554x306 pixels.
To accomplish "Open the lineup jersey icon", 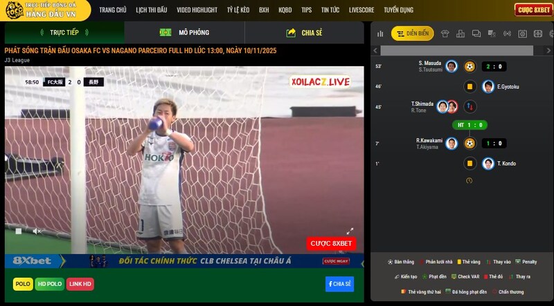I will coord(445,33).
